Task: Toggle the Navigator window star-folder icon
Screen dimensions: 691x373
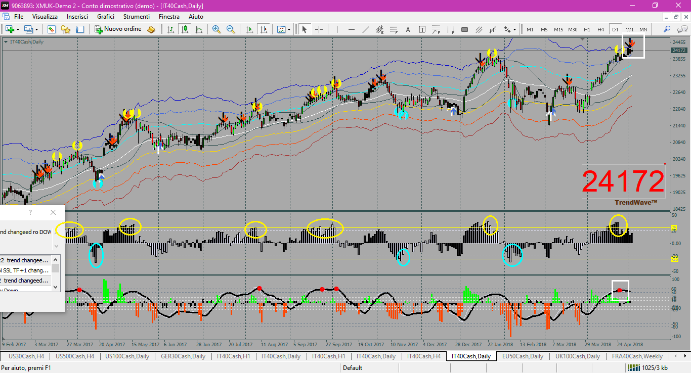Action: [x=65, y=29]
